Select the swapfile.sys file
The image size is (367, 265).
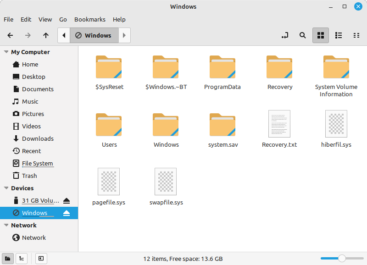166,187
